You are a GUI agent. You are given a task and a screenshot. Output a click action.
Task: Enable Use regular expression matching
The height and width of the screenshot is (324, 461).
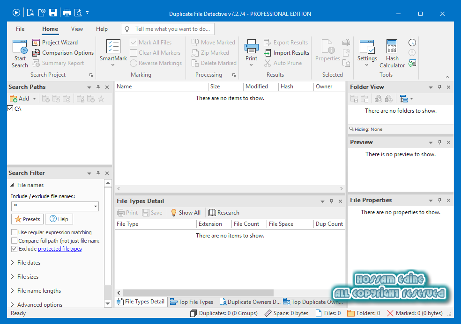[14, 232]
